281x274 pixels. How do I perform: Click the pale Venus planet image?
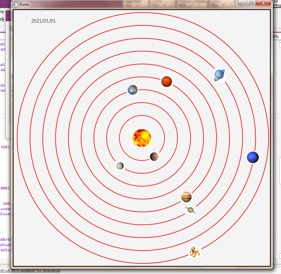click(x=120, y=166)
